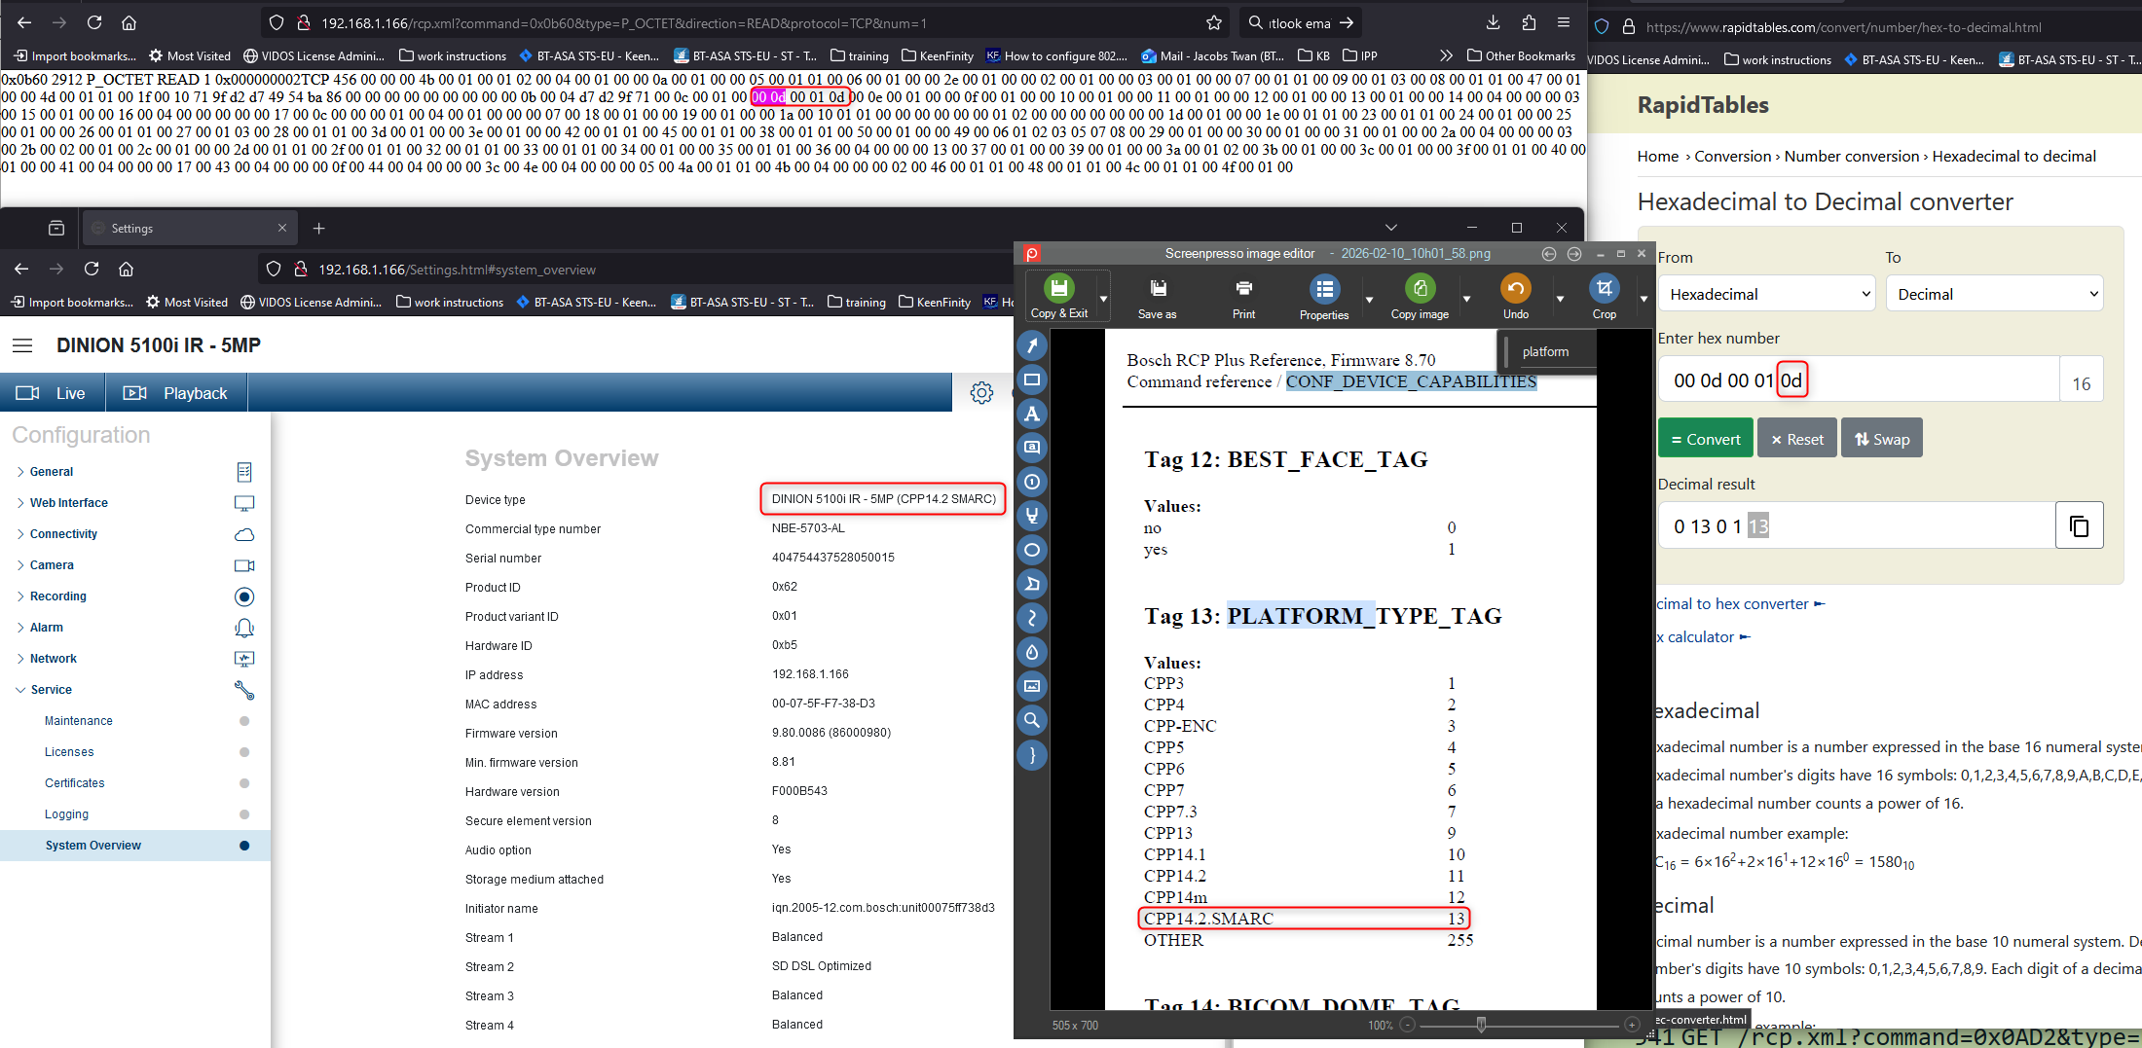Open the camera page hamburger menu

(22, 345)
